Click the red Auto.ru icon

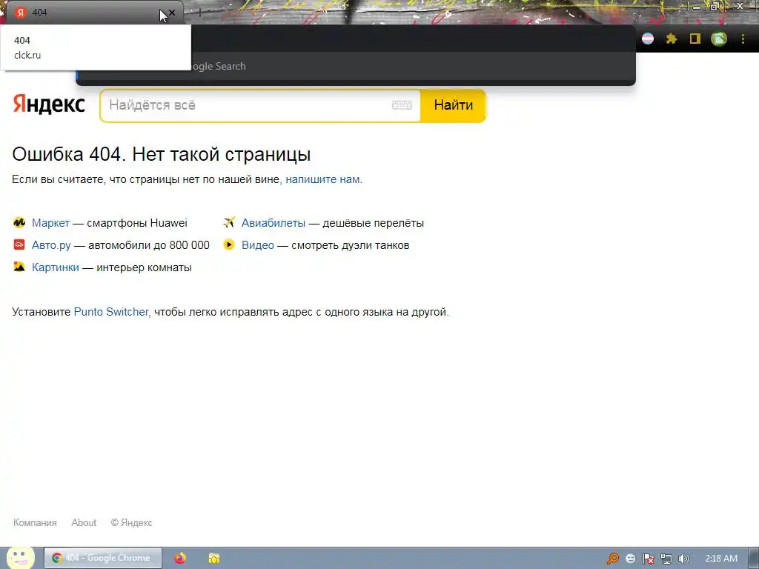pos(19,244)
